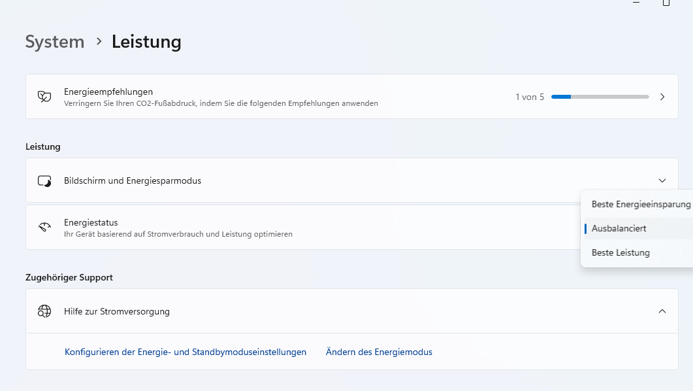Image resolution: width=693 pixels, height=391 pixels.
Task: Open the Energieempfehlungen row title
Action: (108, 92)
